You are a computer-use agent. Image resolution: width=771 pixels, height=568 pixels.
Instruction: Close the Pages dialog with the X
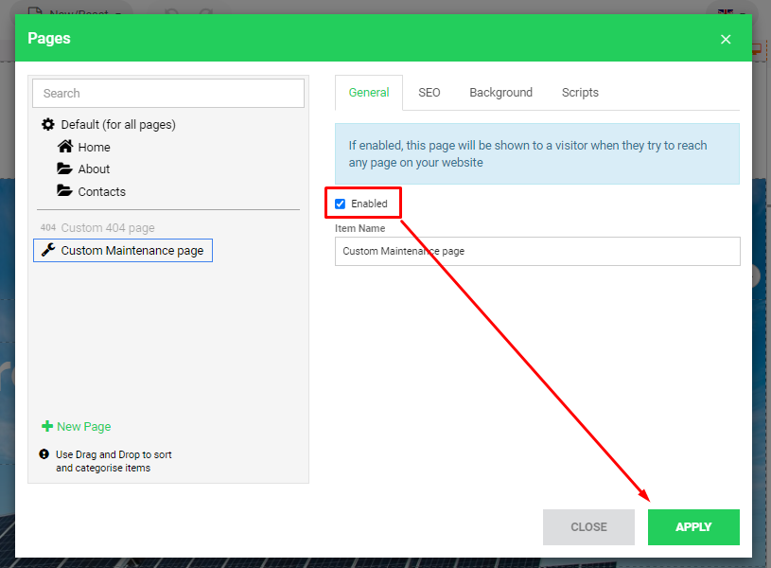click(x=726, y=39)
